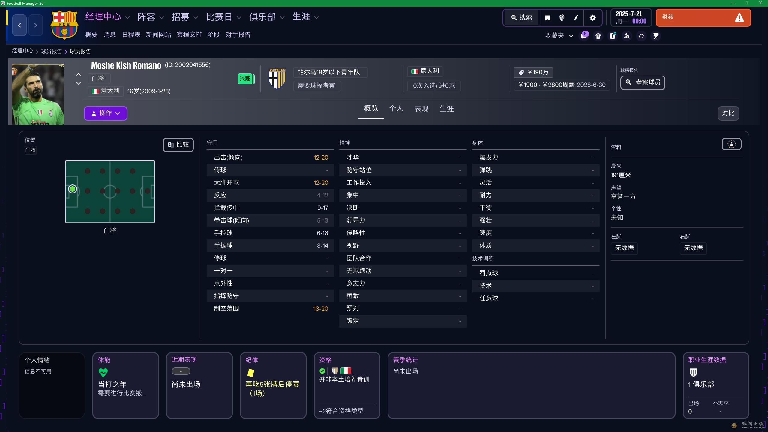Open the messages icon with badge 9

point(583,36)
